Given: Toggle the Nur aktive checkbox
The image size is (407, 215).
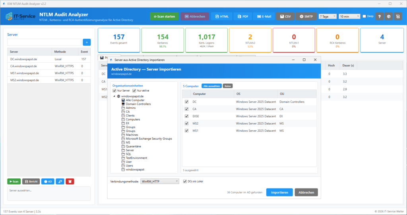Looking at the screenshot, I should pos(134,91).
